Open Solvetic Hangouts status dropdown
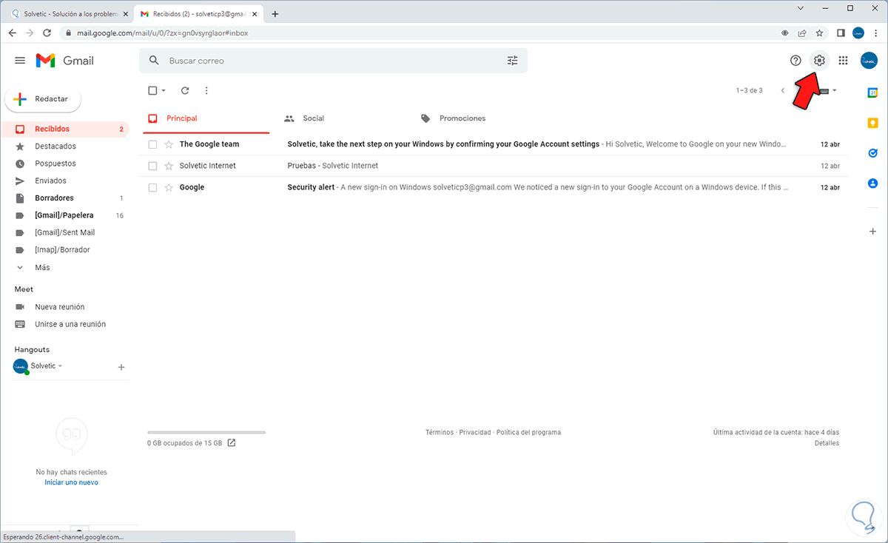 point(60,366)
